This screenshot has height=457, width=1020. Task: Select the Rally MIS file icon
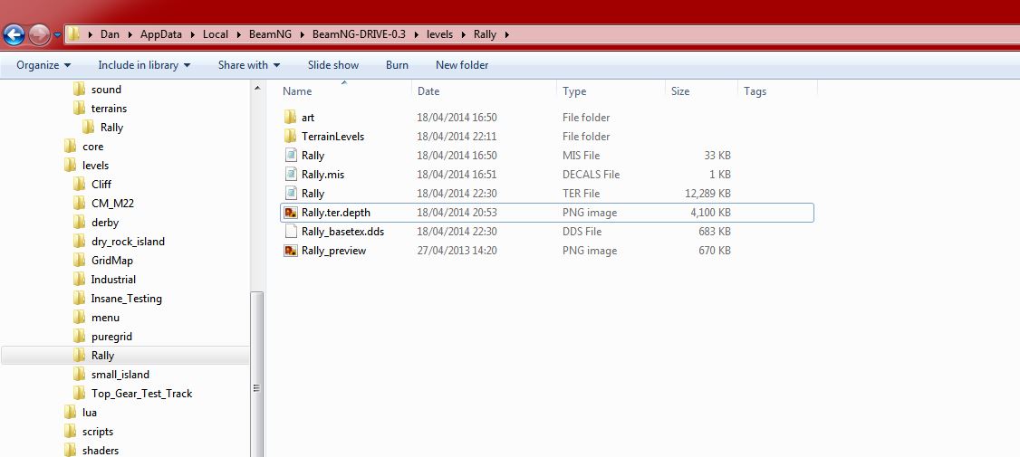(291, 156)
